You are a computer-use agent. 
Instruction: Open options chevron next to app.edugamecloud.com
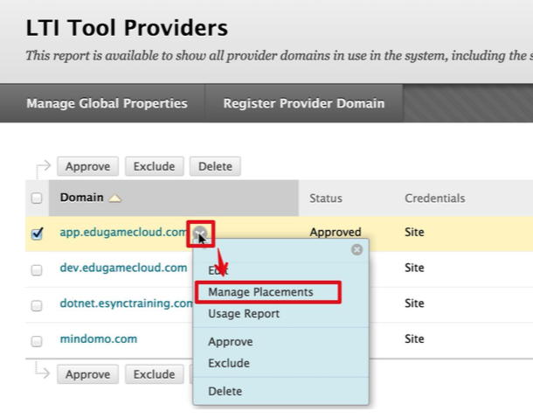click(x=200, y=233)
